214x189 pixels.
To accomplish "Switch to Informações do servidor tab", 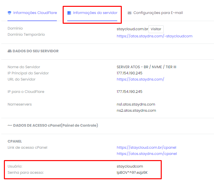I will [92, 13].
